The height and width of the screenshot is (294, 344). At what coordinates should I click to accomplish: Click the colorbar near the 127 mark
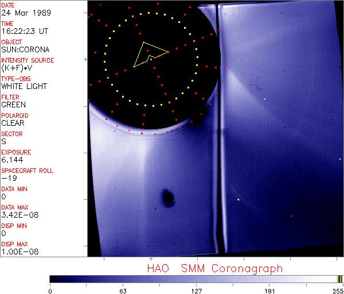(x=196, y=278)
